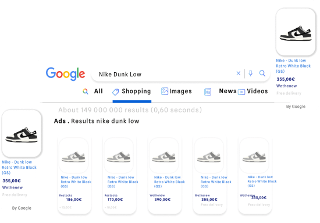The height and width of the screenshot is (223, 320).
Task: Switch to the Videos tab
Action: point(257,91)
